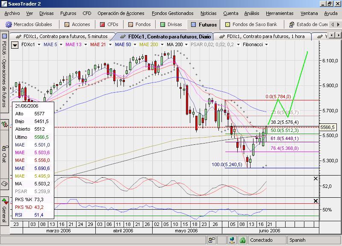The image size is (342, 246).
Task: Open Mercados Globales gear icon
Action: (x=9, y=24)
